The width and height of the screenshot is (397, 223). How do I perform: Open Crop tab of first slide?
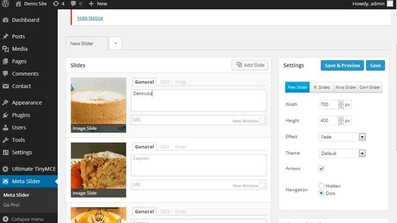pos(181,82)
